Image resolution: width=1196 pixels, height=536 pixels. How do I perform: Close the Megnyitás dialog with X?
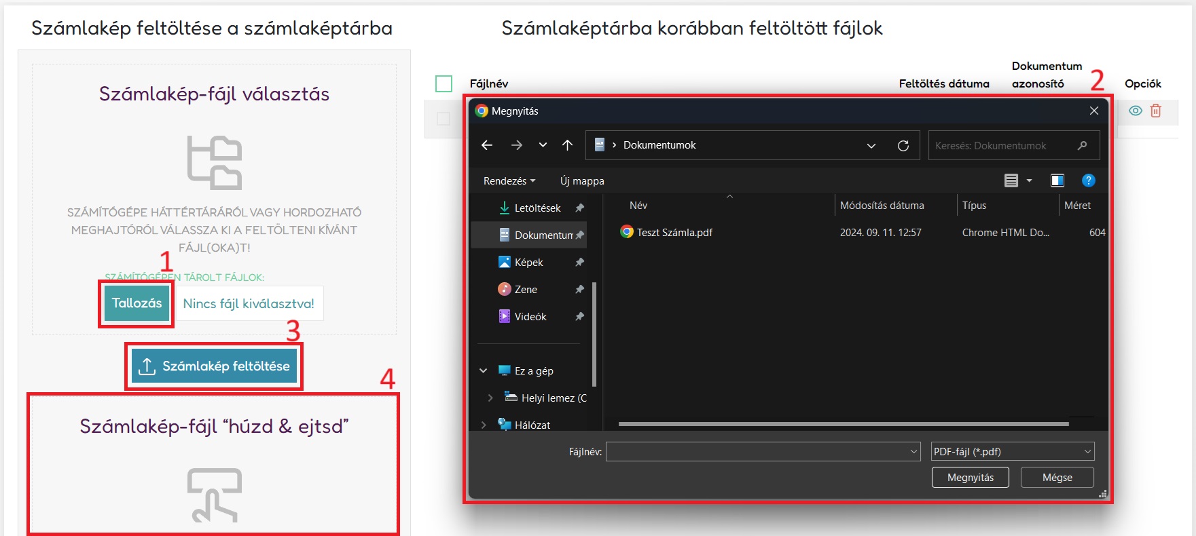(x=1093, y=111)
